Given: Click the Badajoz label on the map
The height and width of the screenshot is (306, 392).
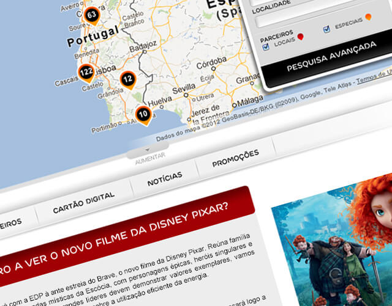Looking at the screenshot, I should 143,46.
